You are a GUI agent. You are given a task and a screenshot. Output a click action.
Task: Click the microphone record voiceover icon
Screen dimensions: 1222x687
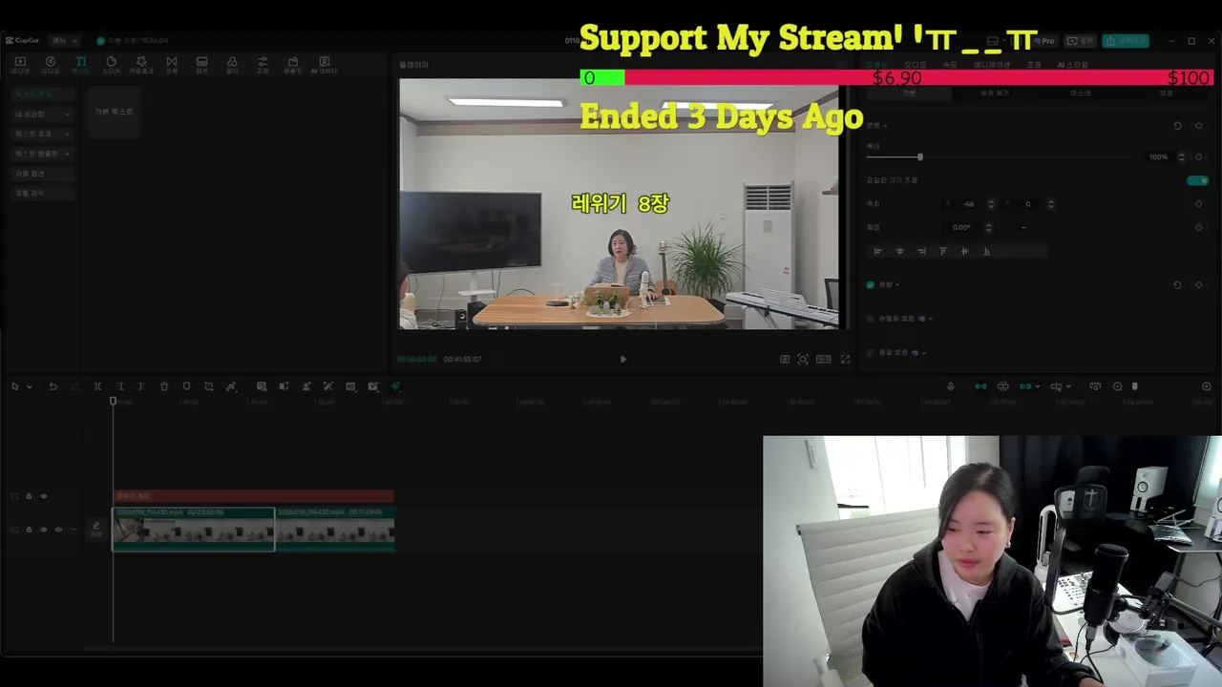pos(950,386)
